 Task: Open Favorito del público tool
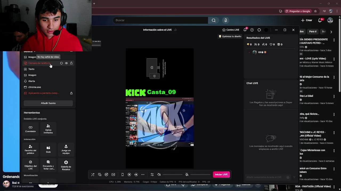tap(30, 150)
